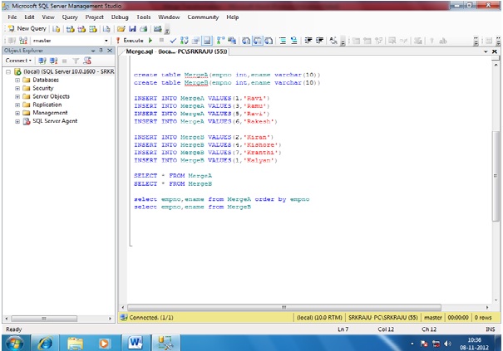The height and width of the screenshot is (351, 503).
Task: Open the Query menu
Action: [x=70, y=17]
